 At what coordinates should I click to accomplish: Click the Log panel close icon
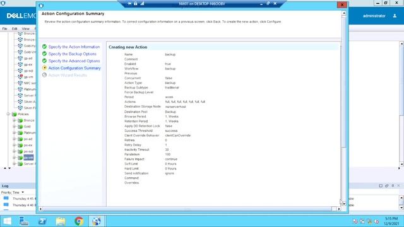click(x=398, y=185)
